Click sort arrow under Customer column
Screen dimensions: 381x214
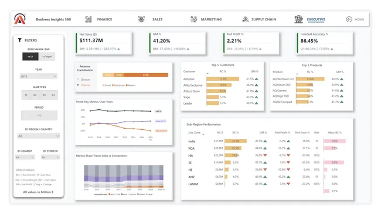point(207,74)
